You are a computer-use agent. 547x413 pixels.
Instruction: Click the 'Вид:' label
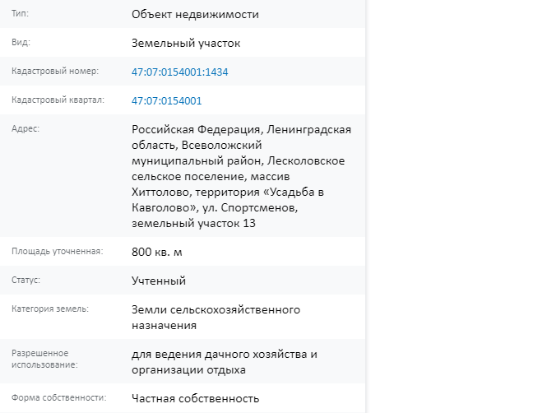coord(21,43)
